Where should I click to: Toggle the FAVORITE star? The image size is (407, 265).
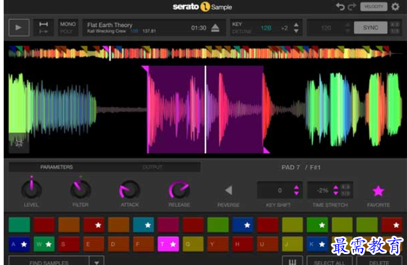coord(378,191)
